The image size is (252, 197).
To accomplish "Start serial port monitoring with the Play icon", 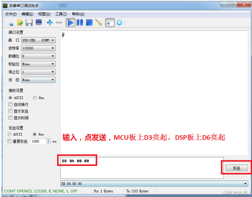I will click(x=71, y=23).
